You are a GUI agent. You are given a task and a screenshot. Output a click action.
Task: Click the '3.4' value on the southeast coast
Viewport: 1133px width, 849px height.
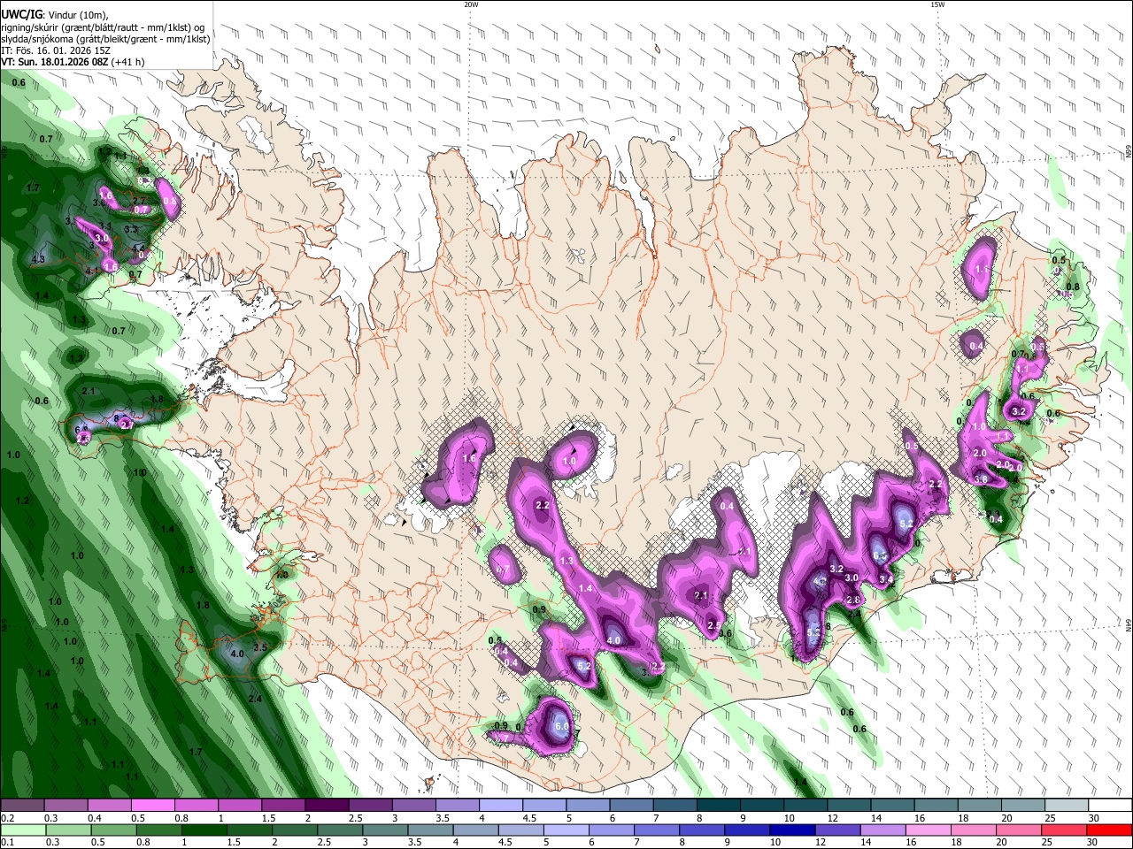coord(886,580)
